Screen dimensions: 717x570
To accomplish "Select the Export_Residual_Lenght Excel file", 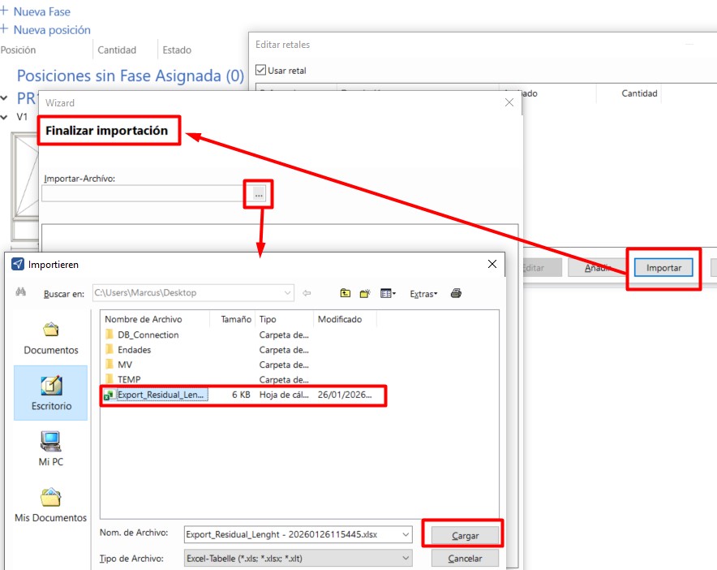I will coord(162,395).
